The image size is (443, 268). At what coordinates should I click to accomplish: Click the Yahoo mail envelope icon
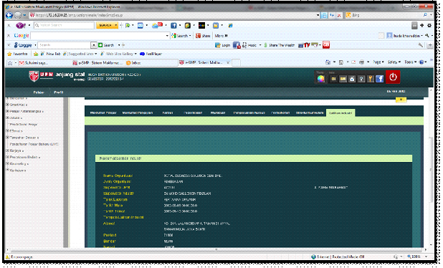tap(140, 25)
